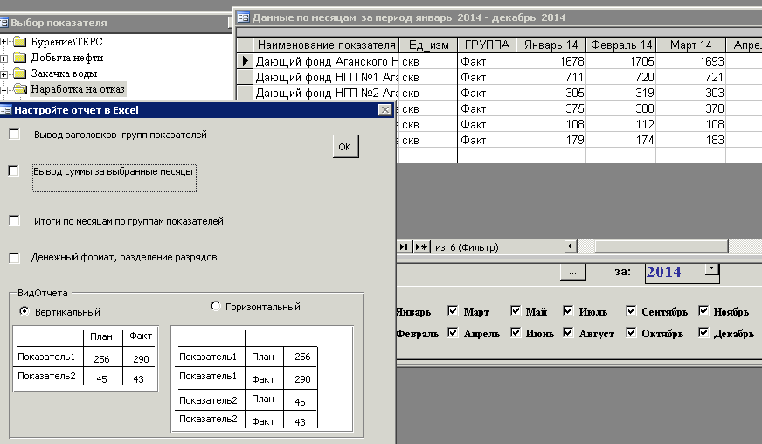Expand the Добыча нефти tree node

pyautogui.click(x=3, y=59)
